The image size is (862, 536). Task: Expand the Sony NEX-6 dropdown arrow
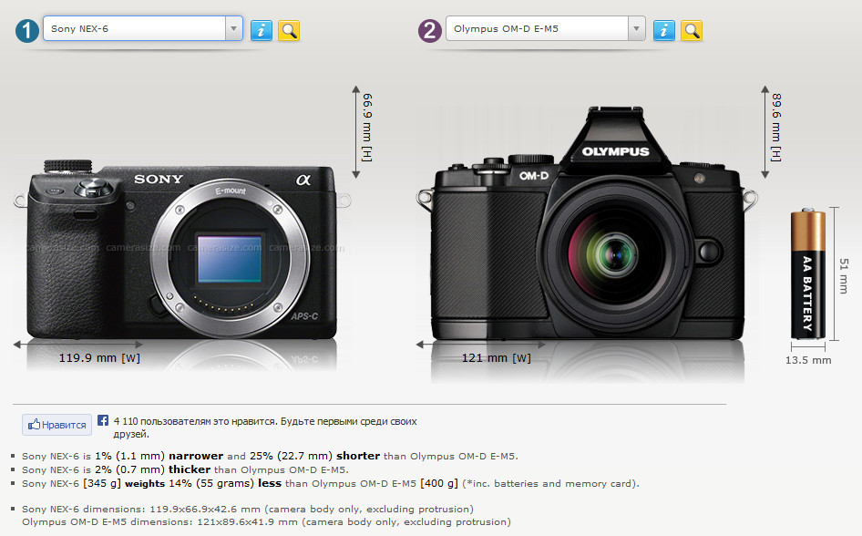pyautogui.click(x=234, y=29)
